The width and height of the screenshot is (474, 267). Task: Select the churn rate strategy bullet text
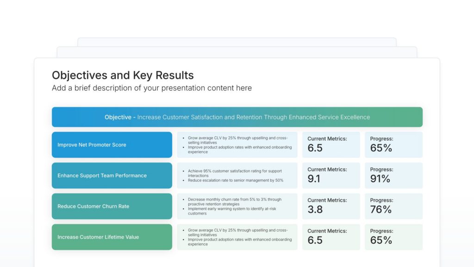tap(237, 206)
